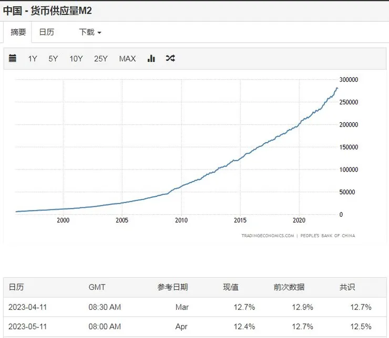Open the TRADINGECONOMICS.COM source link
Screen dimensions: 389x338
pos(268,236)
